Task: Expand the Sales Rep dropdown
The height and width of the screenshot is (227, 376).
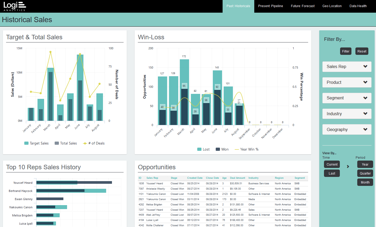Action: [347, 67]
